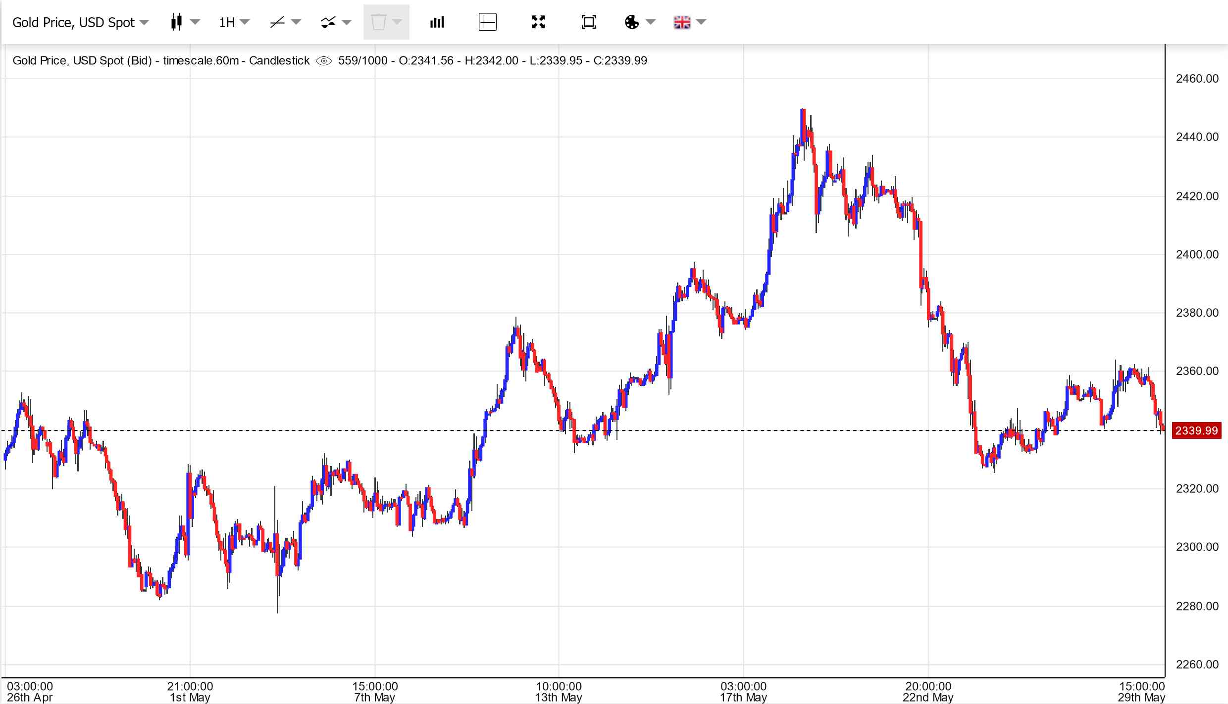Click the 2400.00 price axis label
The image size is (1228, 704).
1197,254
